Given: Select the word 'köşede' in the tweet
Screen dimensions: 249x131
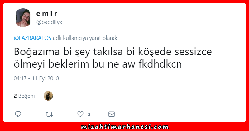Looking at the screenshot, I should tap(155, 52).
